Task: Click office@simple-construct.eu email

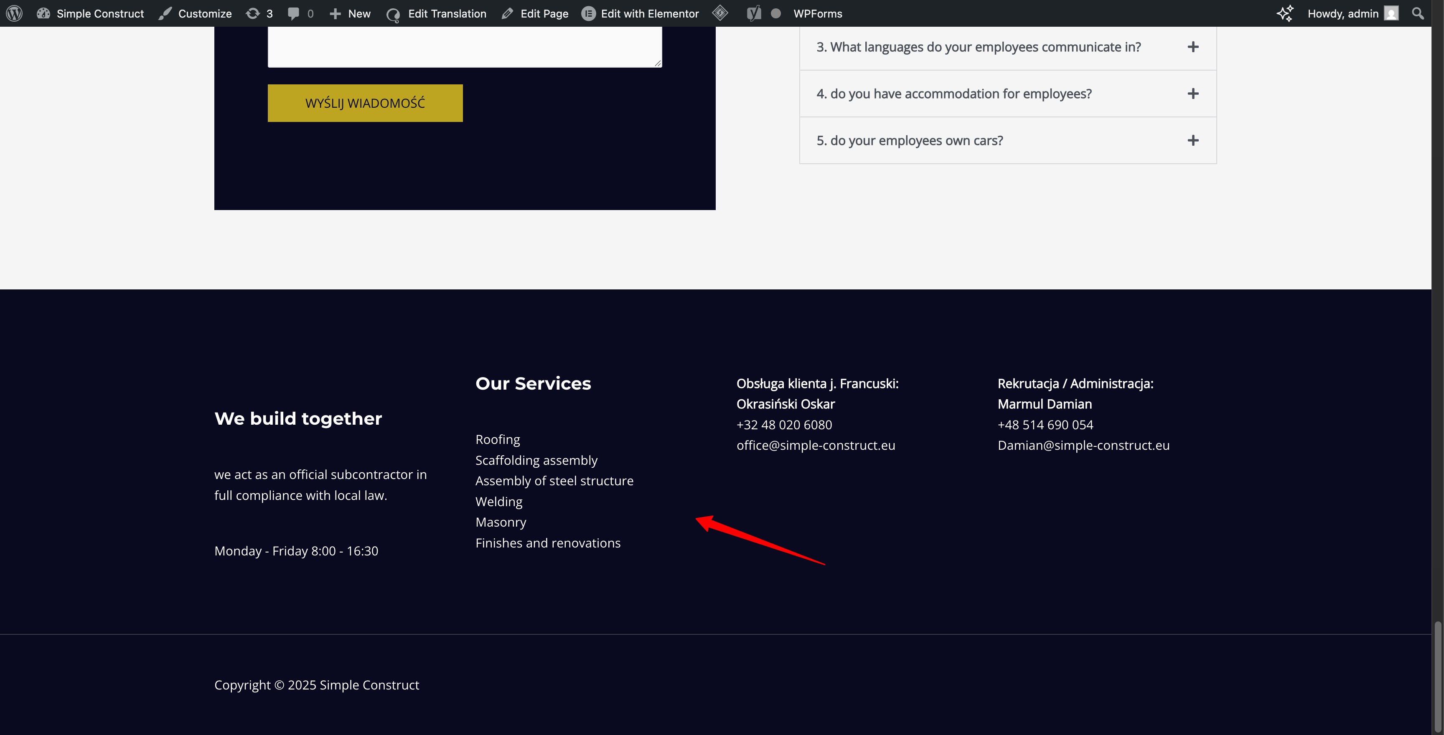Action: [x=816, y=445]
